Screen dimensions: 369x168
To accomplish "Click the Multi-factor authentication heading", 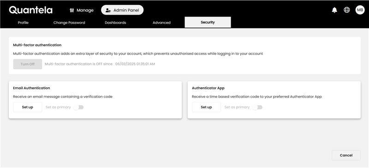I will click(37, 45).
